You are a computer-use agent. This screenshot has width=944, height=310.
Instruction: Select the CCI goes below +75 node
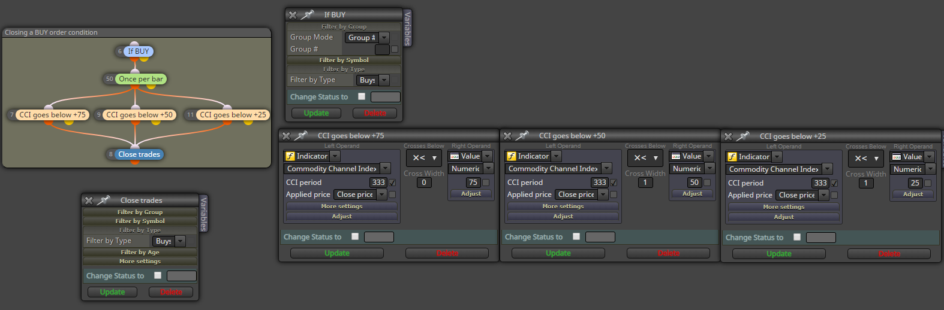(x=52, y=115)
